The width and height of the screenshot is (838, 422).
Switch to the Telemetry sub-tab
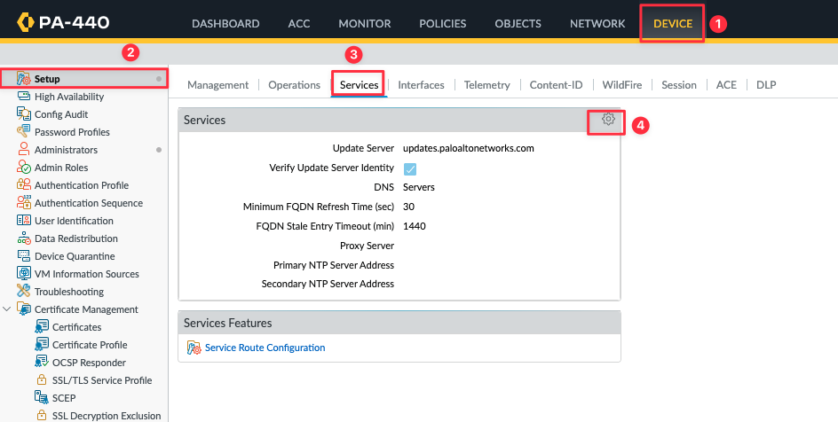coord(486,85)
